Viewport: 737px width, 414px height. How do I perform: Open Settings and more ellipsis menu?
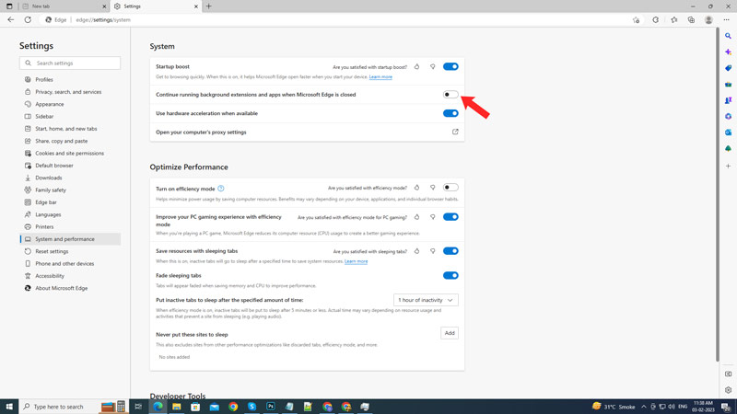726,19
